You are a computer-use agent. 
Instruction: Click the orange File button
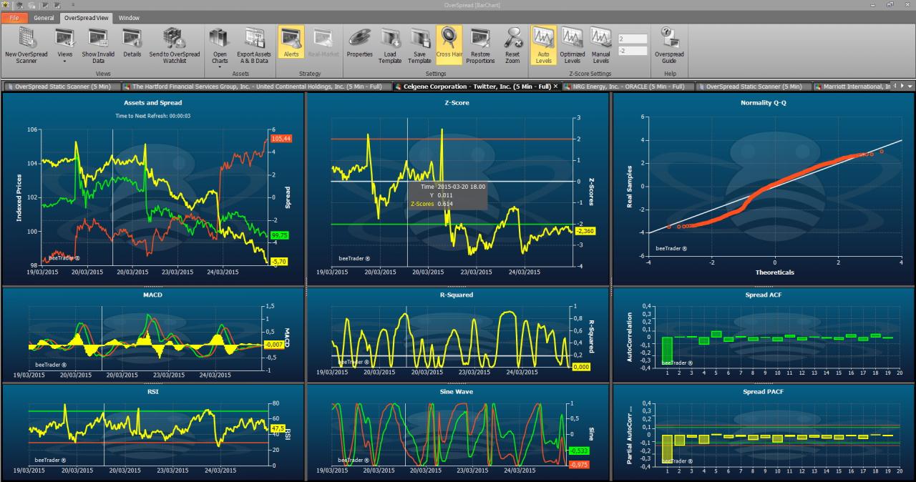14,17
